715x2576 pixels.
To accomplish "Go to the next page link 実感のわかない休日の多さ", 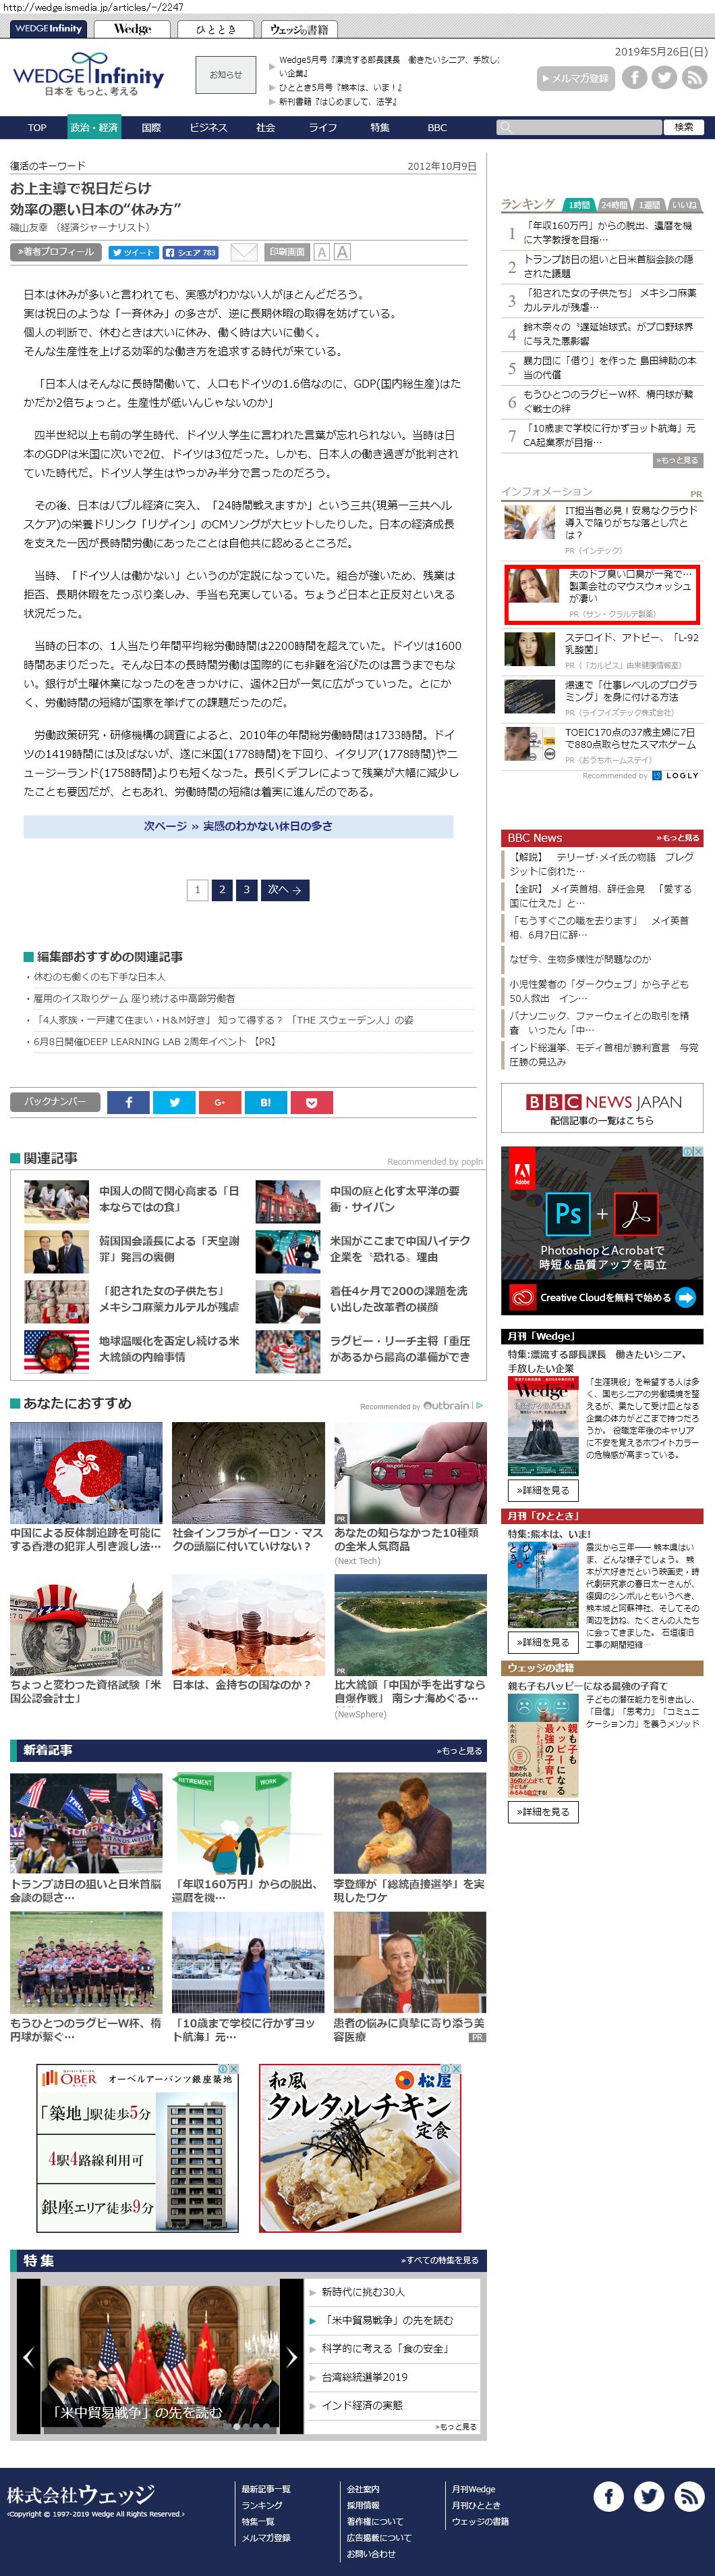I will (237, 826).
